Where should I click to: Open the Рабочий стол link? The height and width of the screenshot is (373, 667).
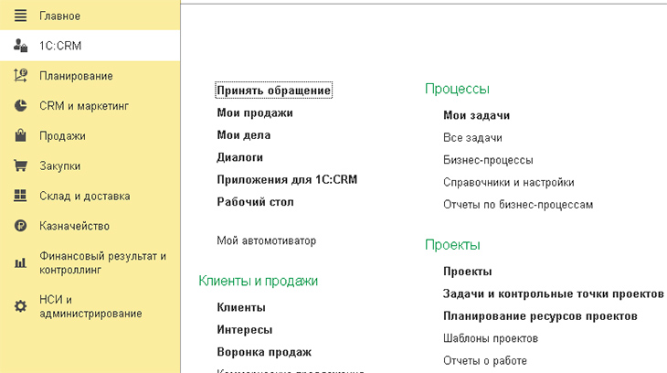point(255,202)
